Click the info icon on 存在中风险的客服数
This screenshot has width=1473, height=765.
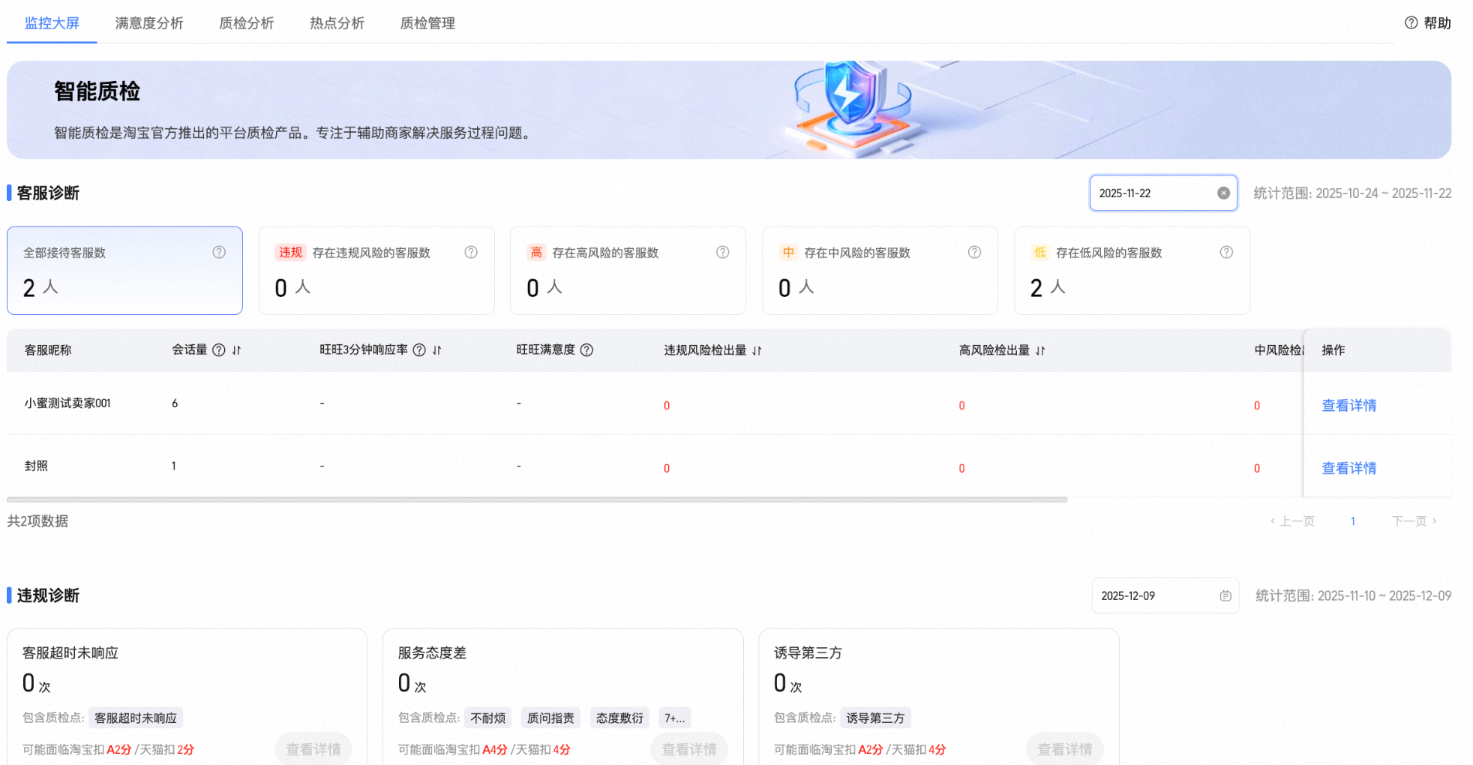point(974,252)
